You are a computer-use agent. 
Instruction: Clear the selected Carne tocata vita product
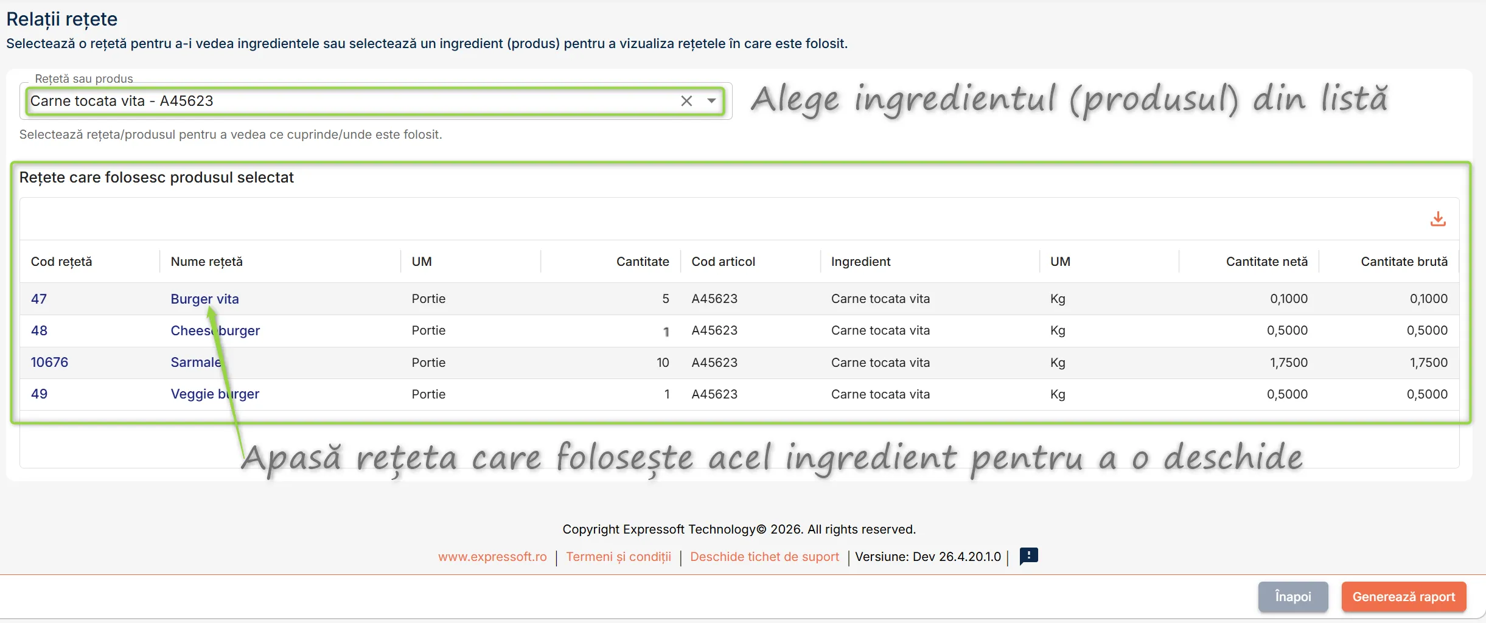tap(686, 101)
